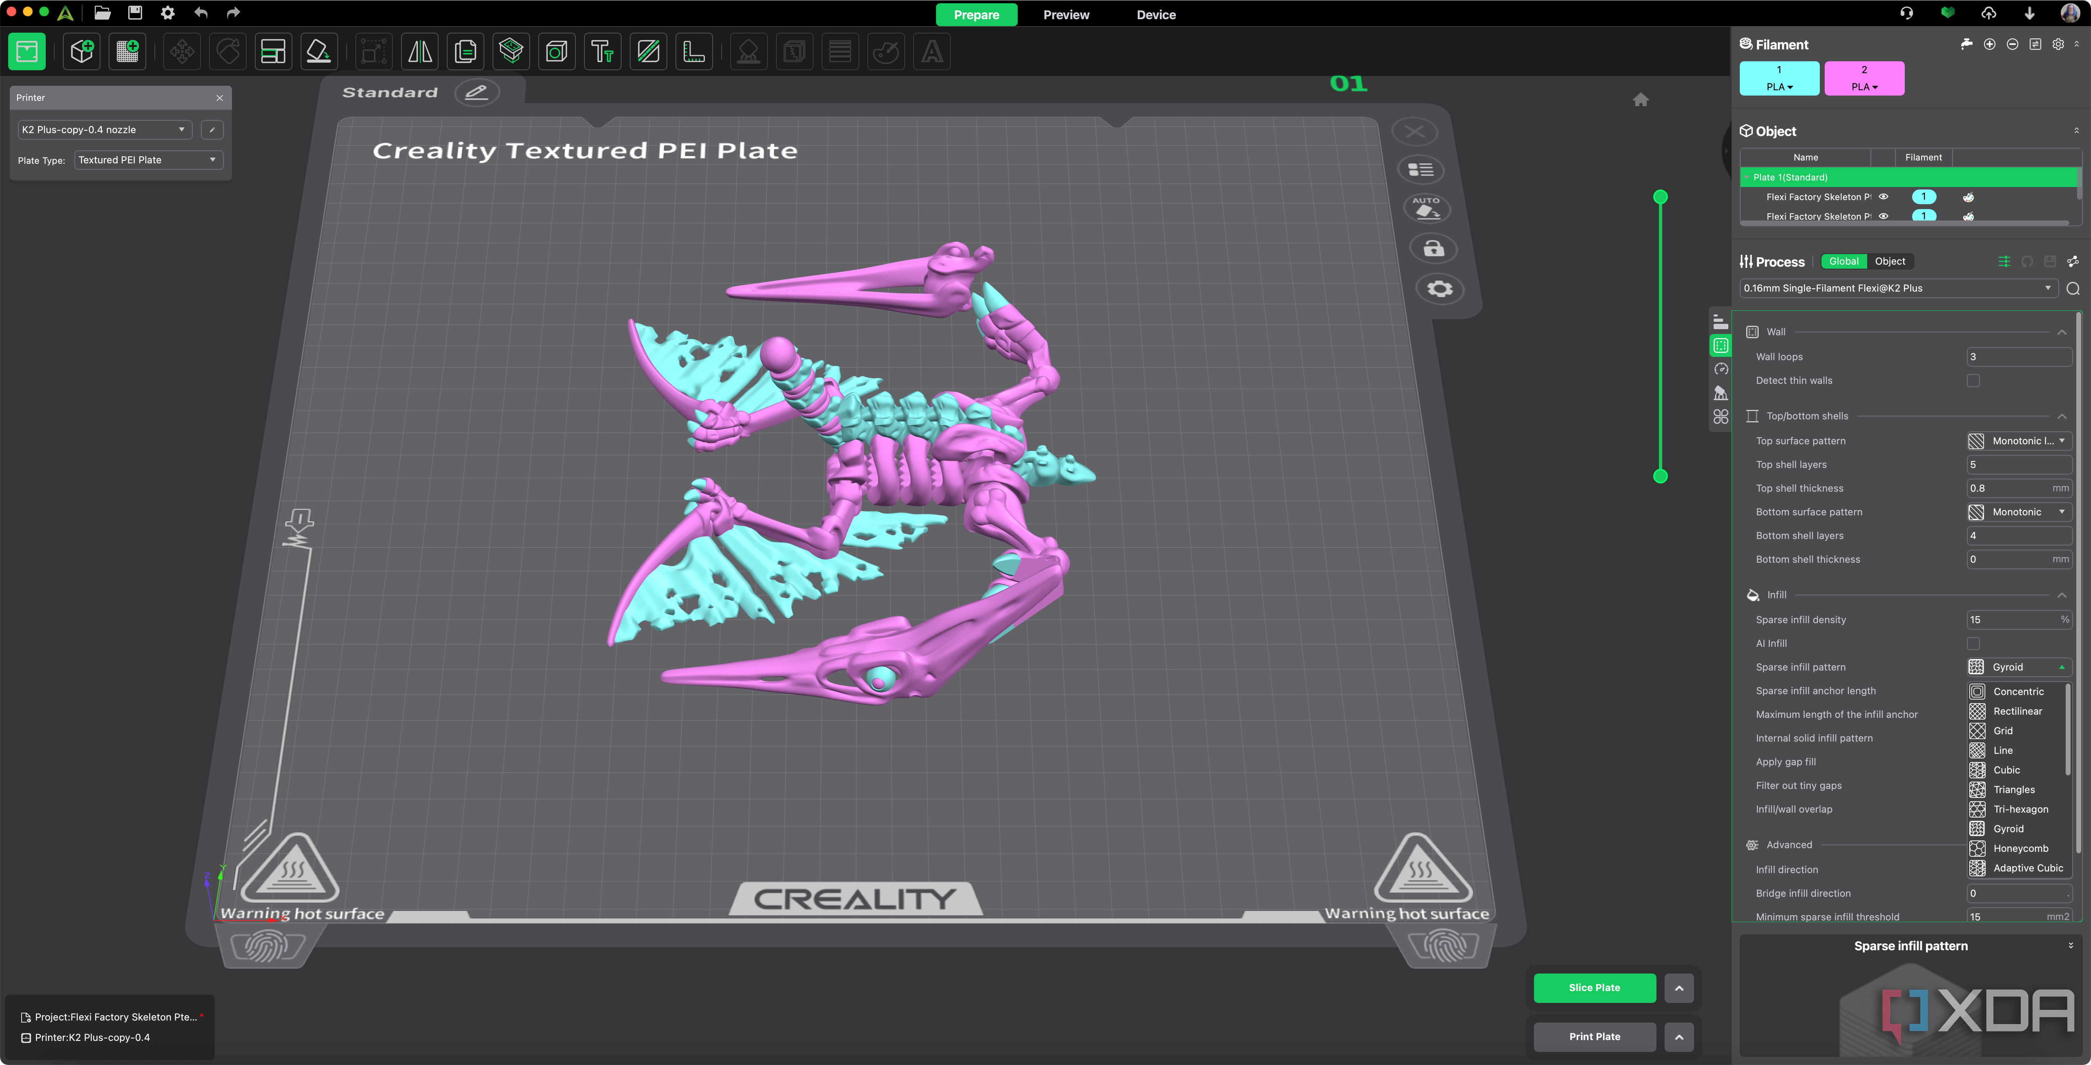Screen dimensions: 2091x1065
Task: Click the Undo arrow
Action: (x=201, y=13)
